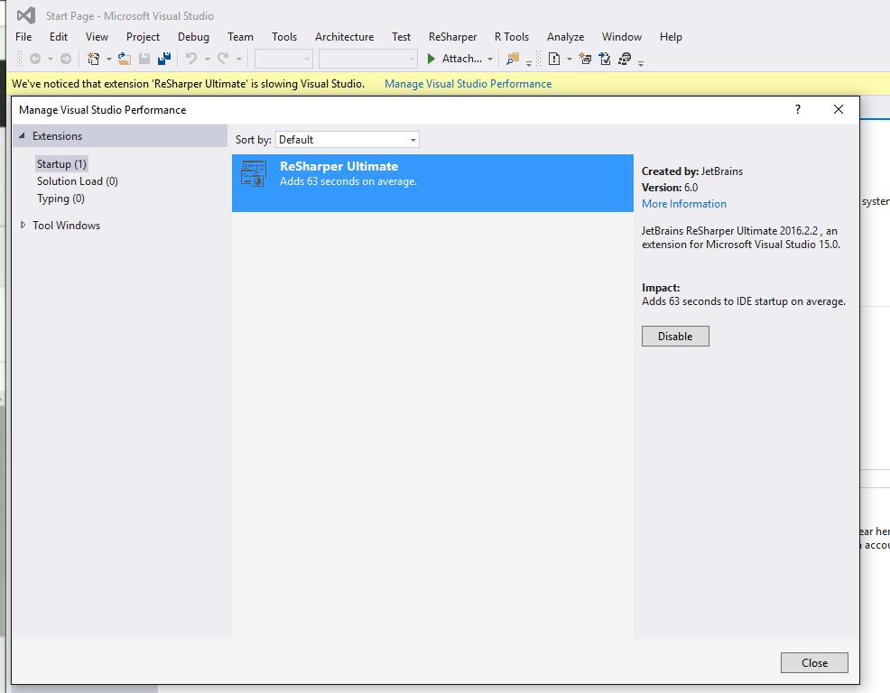Click the Open File toolbar icon
This screenshot has height=693, width=890.
125,59
